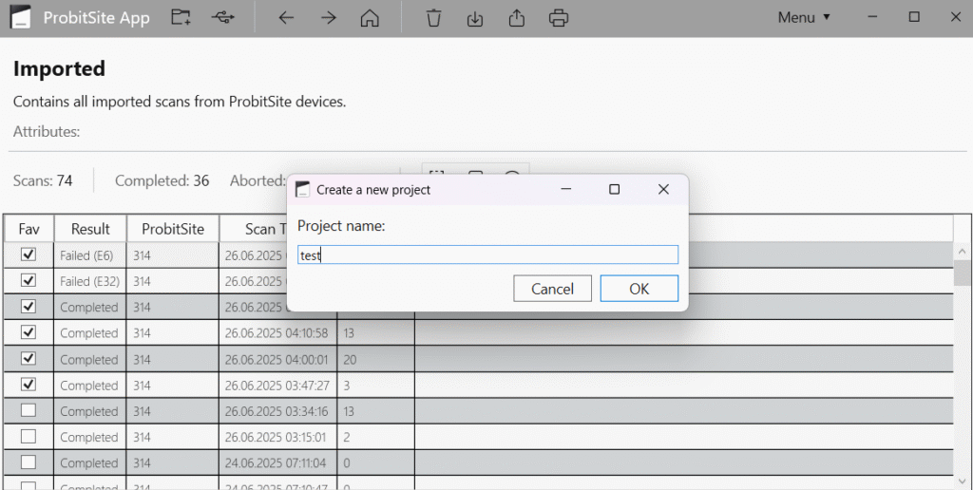Click 314 in the Failed (E6) row
The image size is (973, 490).
142,255
